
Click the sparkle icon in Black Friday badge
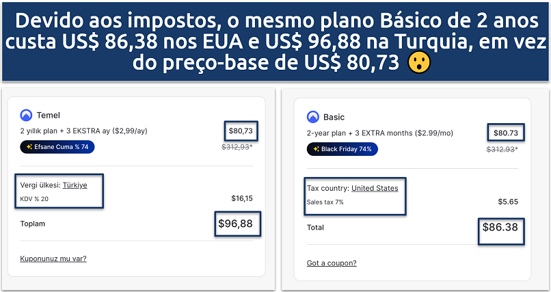[x=316, y=149]
